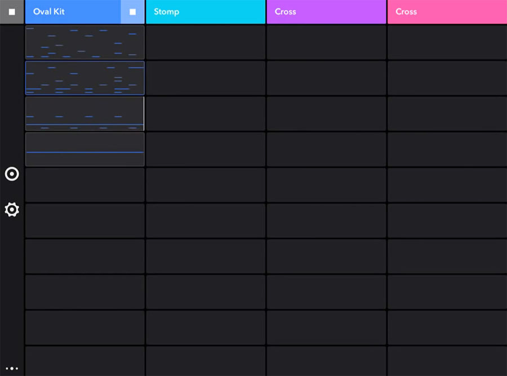This screenshot has height=376, width=507.
Task: Launch the fourth Oval Kit clip with single line
Action: [84, 149]
